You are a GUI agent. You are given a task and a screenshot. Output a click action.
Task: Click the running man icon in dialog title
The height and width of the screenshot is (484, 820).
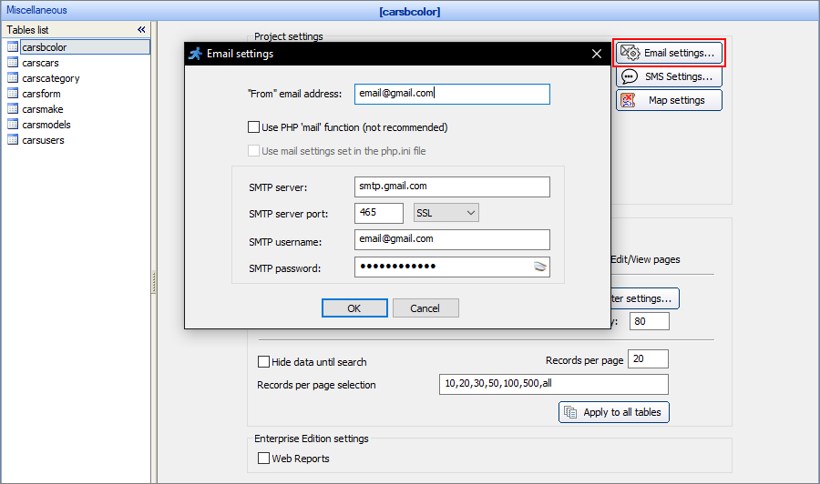click(x=196, y=54)
